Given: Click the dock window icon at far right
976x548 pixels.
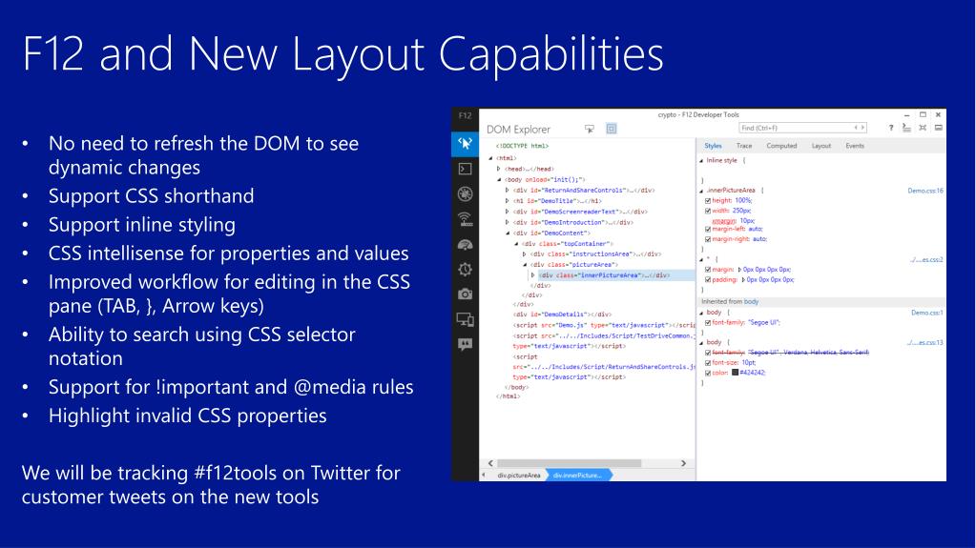Looking at the screenshot, I should click(x=938, y=128).
